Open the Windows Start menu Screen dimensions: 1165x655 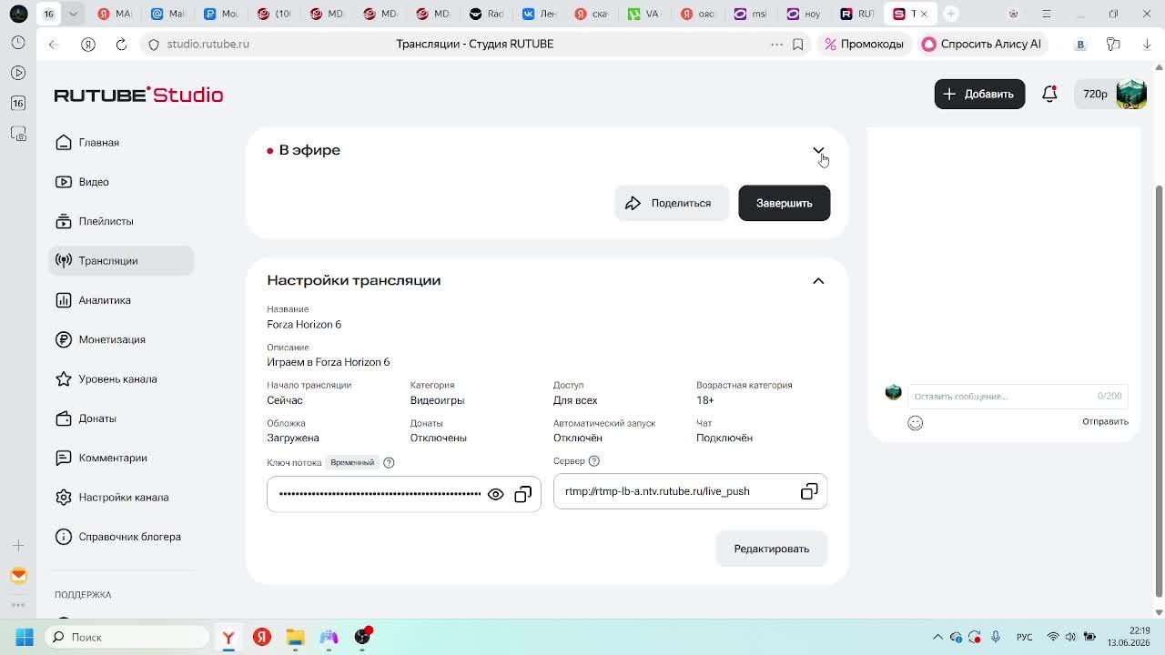click(x=25, y=637)
